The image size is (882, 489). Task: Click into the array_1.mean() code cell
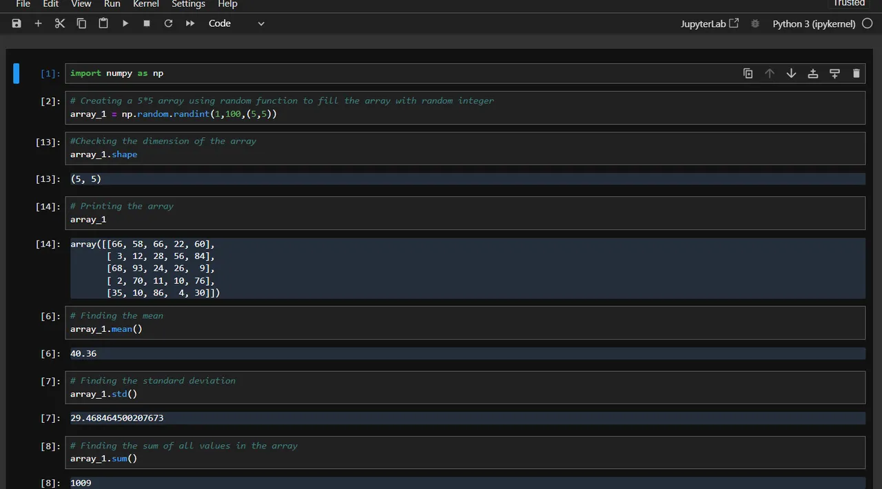click(465, 322)
